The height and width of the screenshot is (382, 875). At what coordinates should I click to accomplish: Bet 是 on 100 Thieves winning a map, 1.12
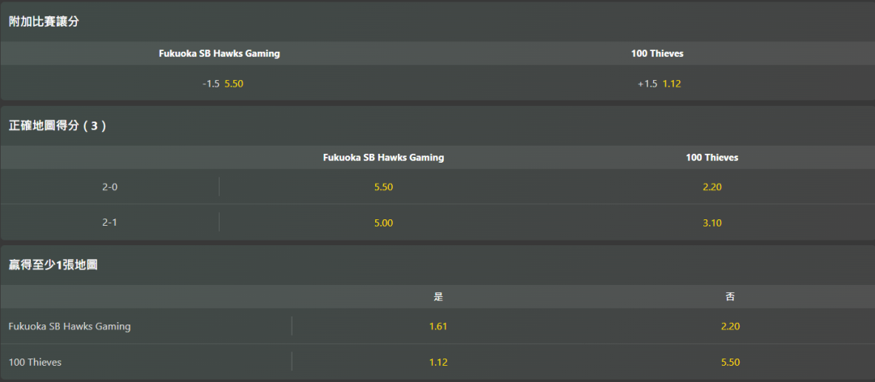(438, 362)
